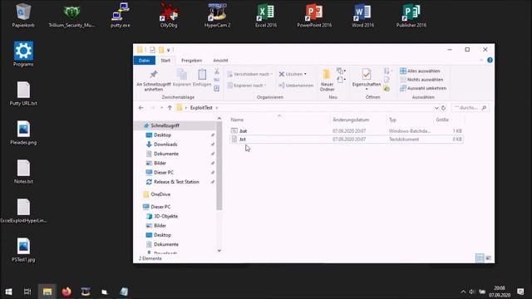
Task: Select the Publisher 2016 desktop shortcut
Action: coord(411,15)
